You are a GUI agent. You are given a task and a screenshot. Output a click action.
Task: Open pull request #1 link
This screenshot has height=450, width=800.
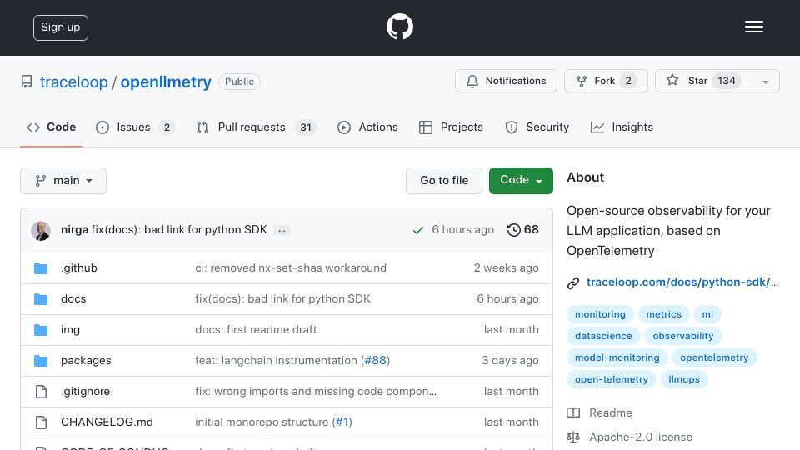click(x=342, y=422)
